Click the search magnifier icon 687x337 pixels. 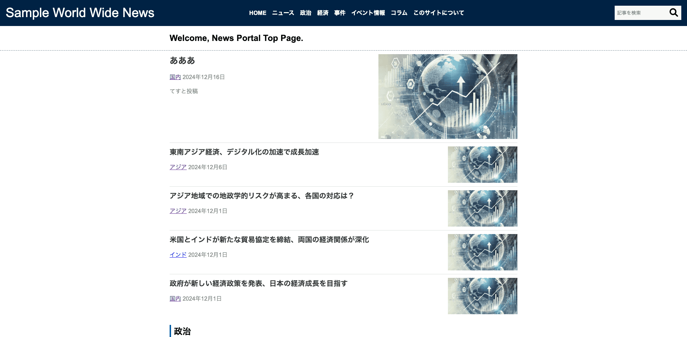tap(673, 12)
